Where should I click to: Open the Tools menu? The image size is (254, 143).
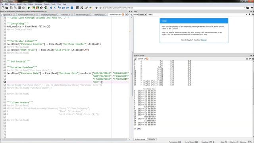(53, 4)
